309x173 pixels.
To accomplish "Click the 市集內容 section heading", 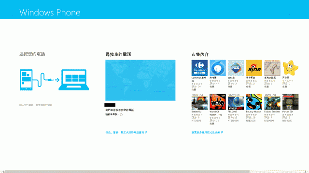I will click(x=200, y=54).
